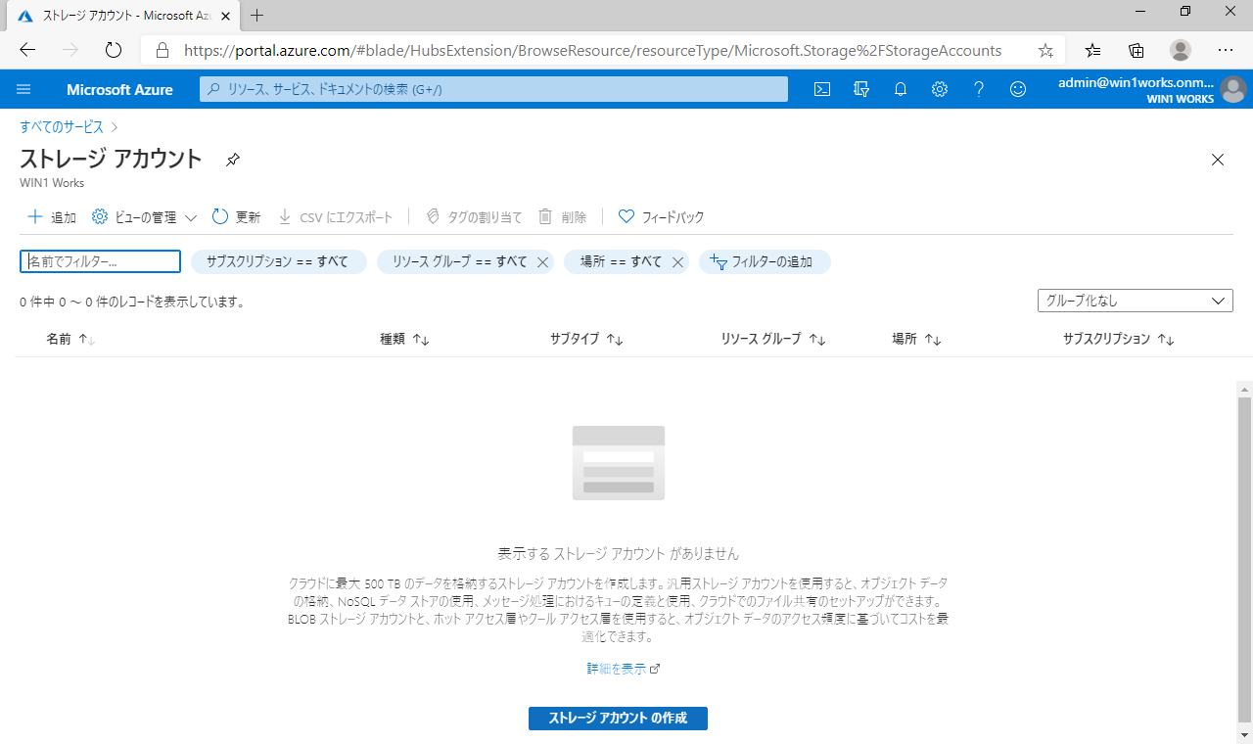
Task: Click the Azure search box
Action: tap(494, 89)
